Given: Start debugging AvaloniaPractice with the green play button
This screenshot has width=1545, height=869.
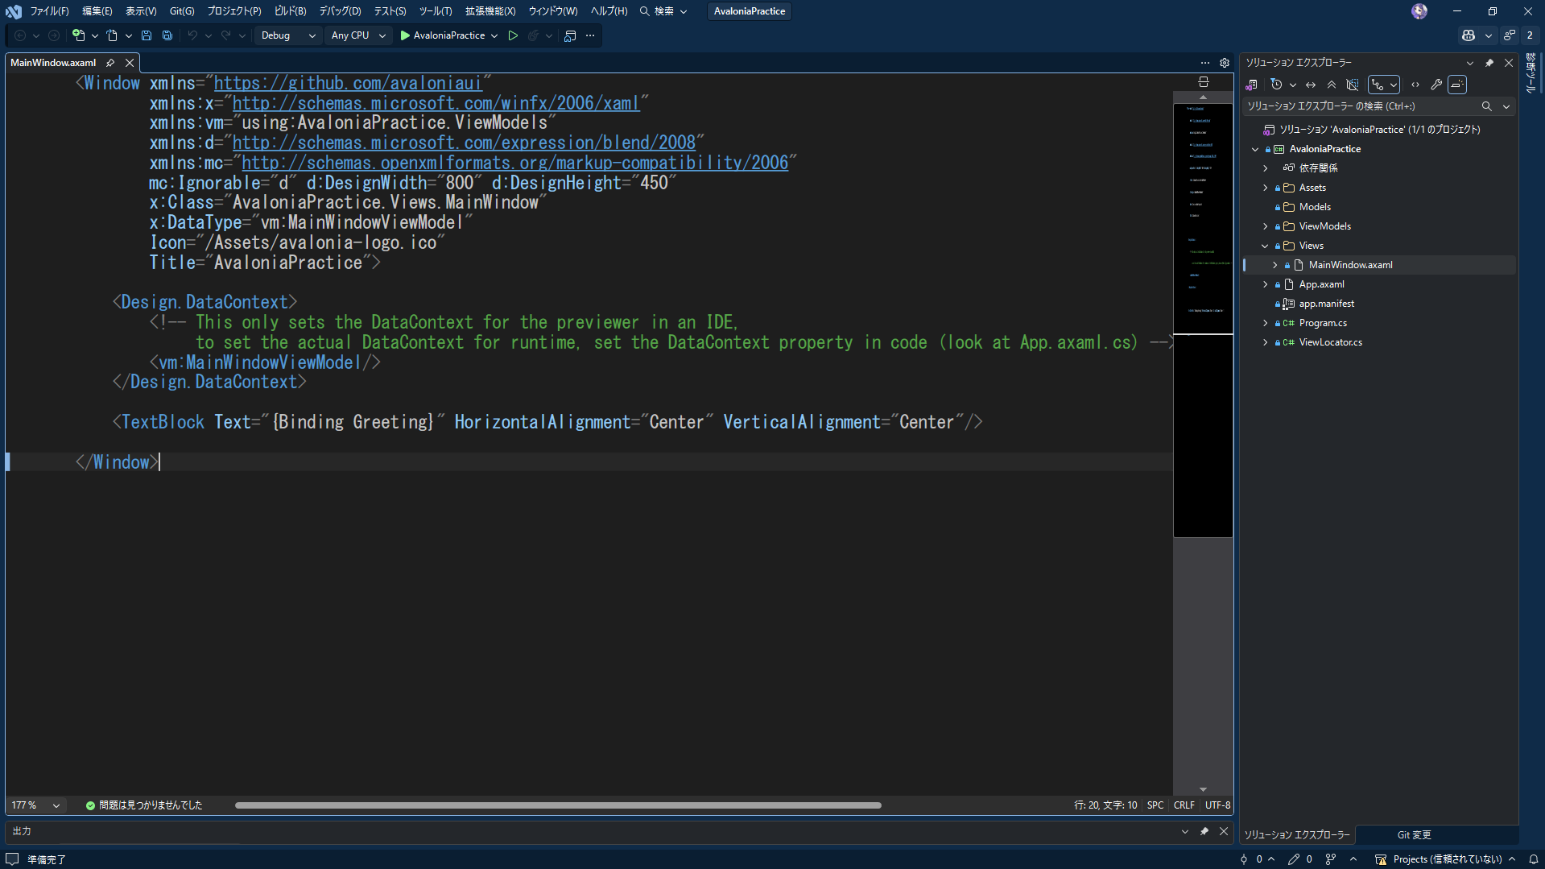Looking at the screenshot, I should 442,35.
